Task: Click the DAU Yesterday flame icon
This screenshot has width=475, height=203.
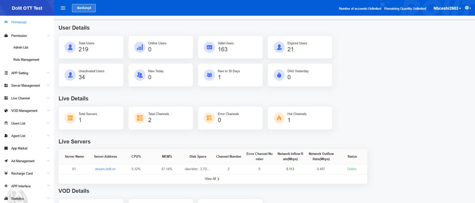Action: pos(279,75)
